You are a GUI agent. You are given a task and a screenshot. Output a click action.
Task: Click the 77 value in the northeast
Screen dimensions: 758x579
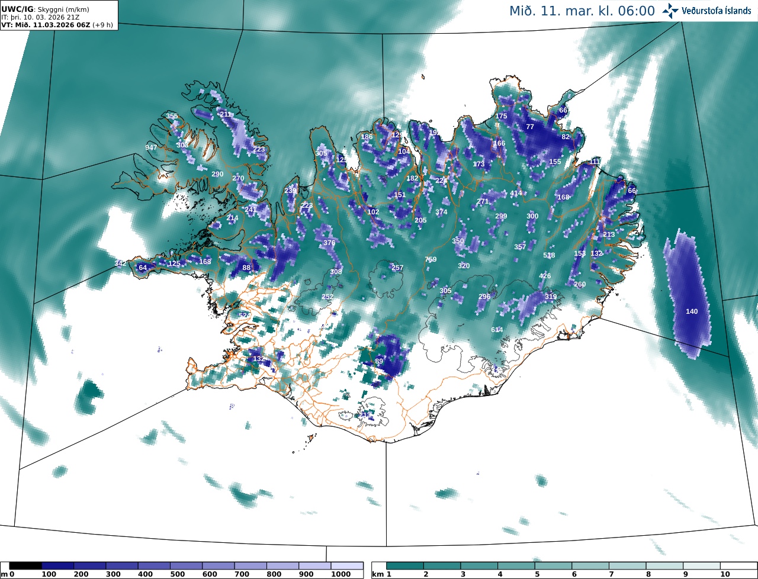coord(530,127)
